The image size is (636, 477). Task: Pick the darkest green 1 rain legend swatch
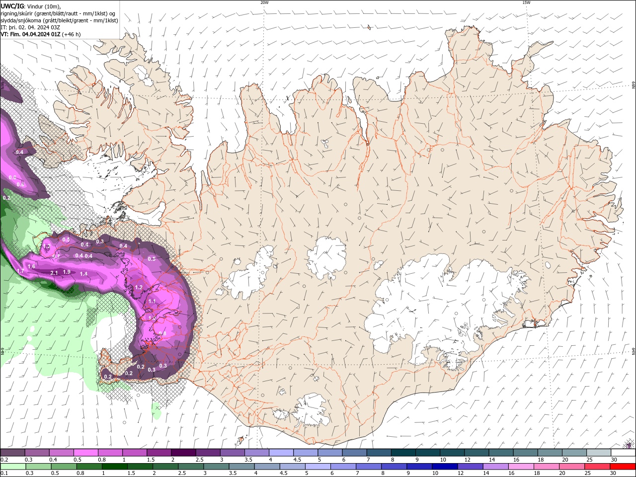click(114, 467)
